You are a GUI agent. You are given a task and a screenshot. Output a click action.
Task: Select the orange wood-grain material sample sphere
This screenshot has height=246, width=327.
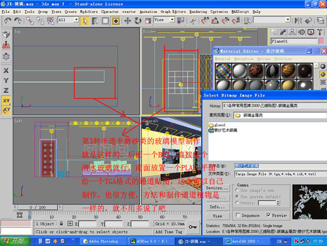(289, 71)
